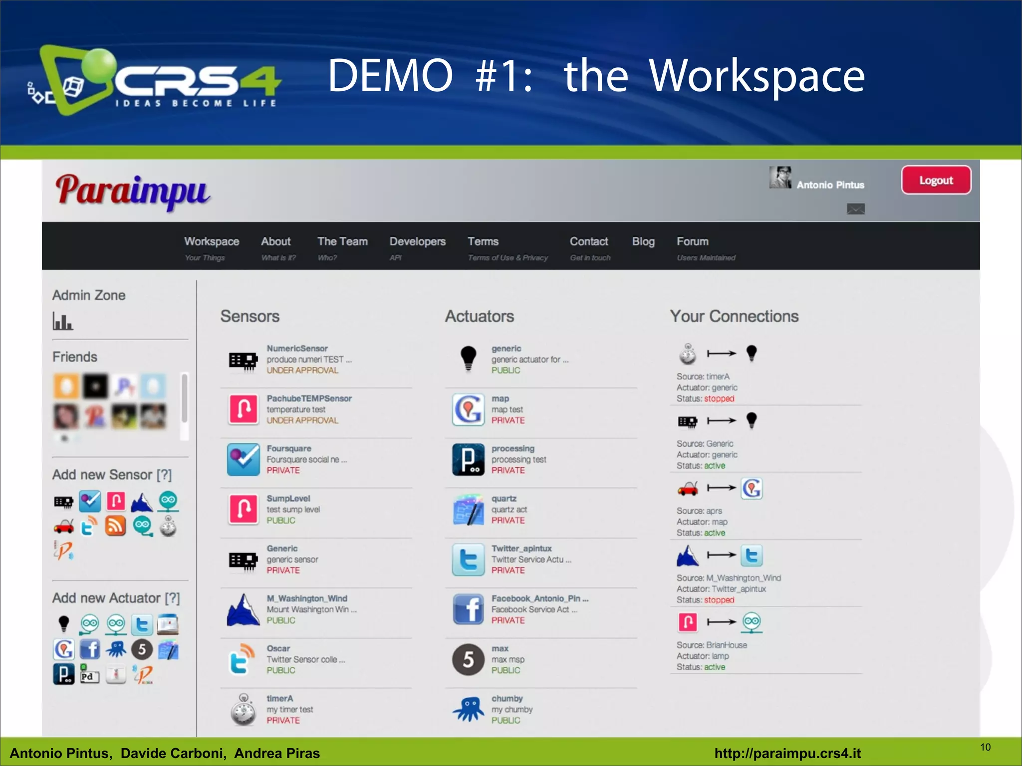1022x766 pixels.
Task: Click the mail envelope icon under Antonio Pintus
Action: [855, 209]
